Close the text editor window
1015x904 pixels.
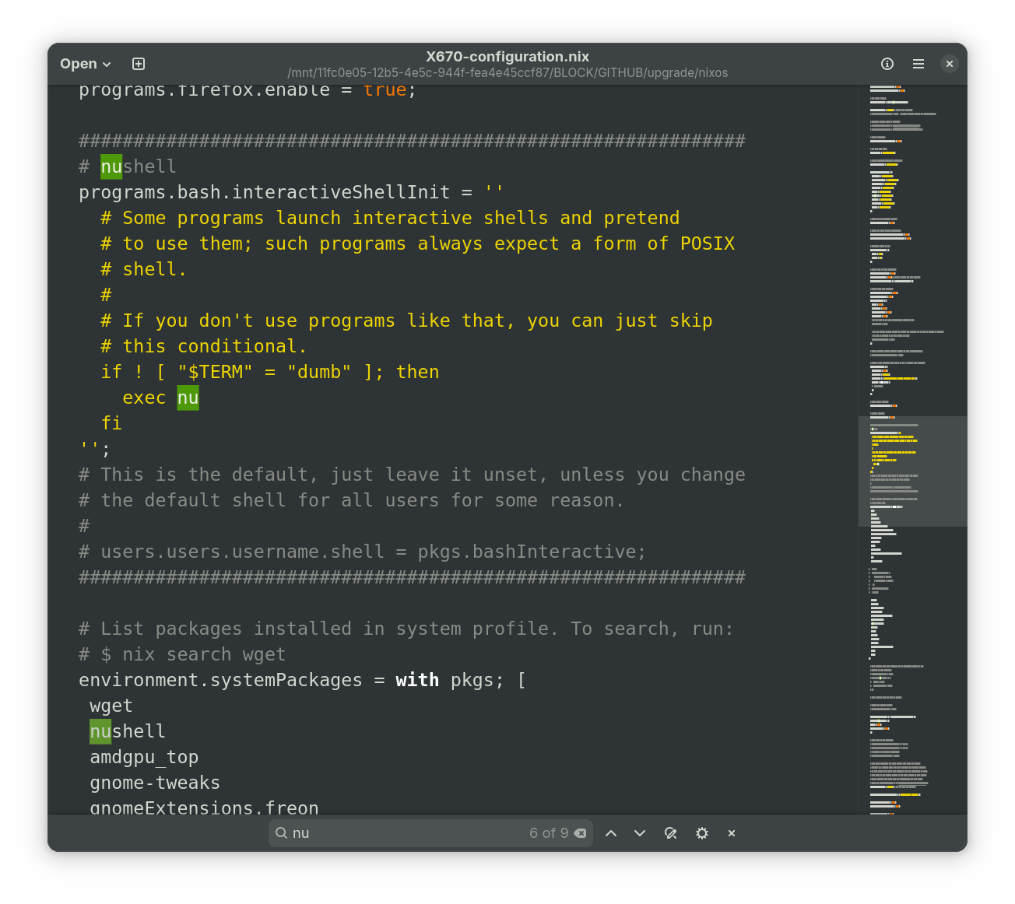949,64
